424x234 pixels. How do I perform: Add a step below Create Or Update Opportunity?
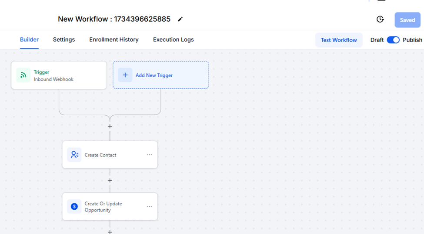pyautogui.click(x=110, y=232)
